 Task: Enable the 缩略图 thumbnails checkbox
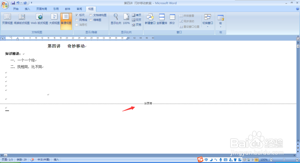pos(91,20)
